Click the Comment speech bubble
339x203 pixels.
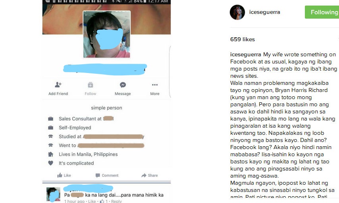coord(98,175)
